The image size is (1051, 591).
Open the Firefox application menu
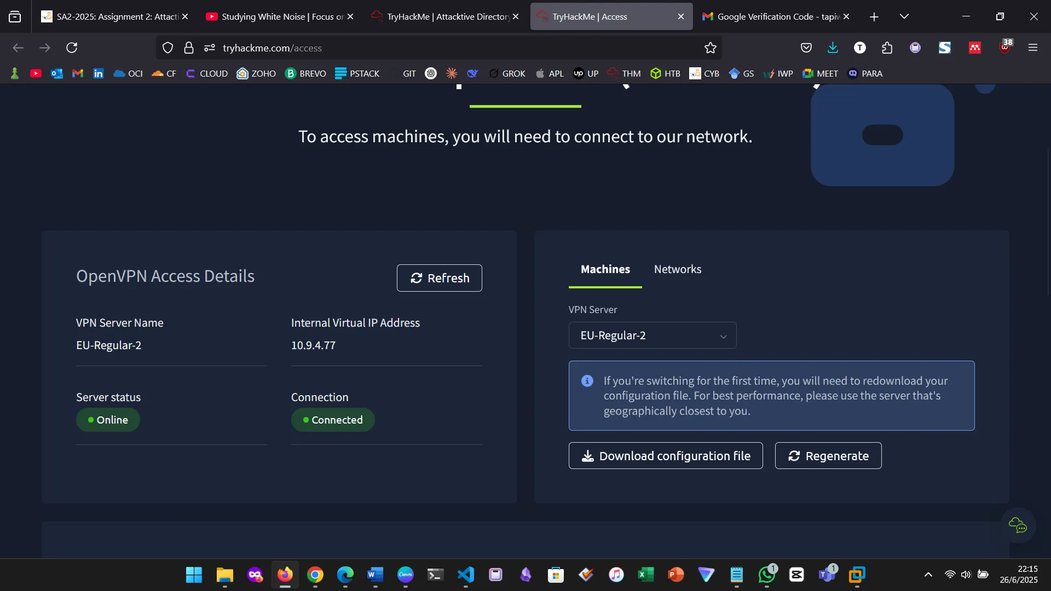[x=1033, y=48]
